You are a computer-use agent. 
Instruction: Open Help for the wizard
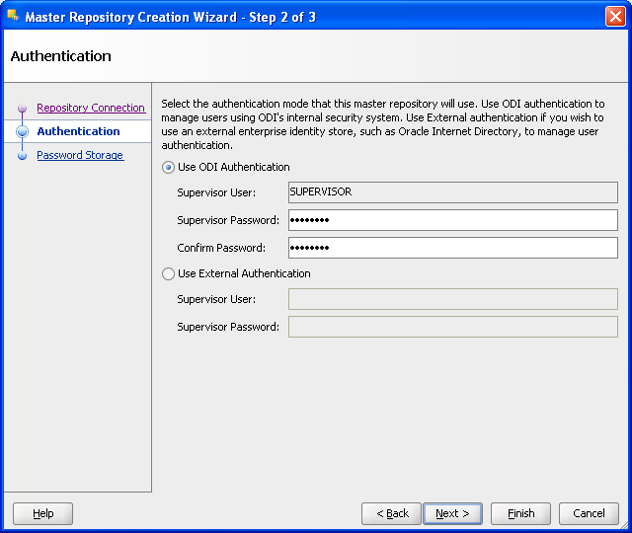42,513
